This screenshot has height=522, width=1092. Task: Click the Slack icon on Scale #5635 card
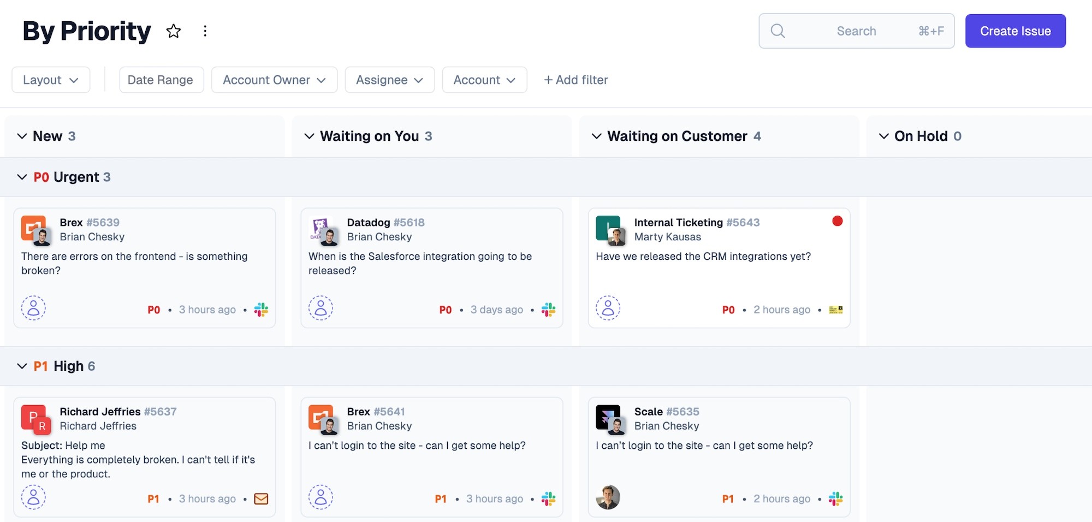click(835, 499)
